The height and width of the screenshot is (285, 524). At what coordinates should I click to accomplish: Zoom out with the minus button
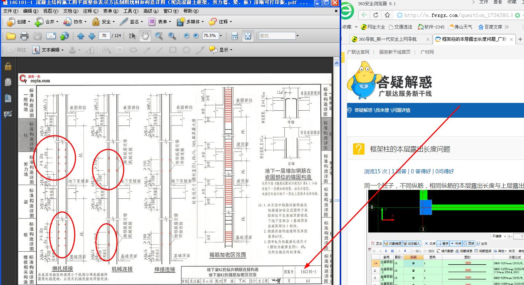[x=186, y=36]
